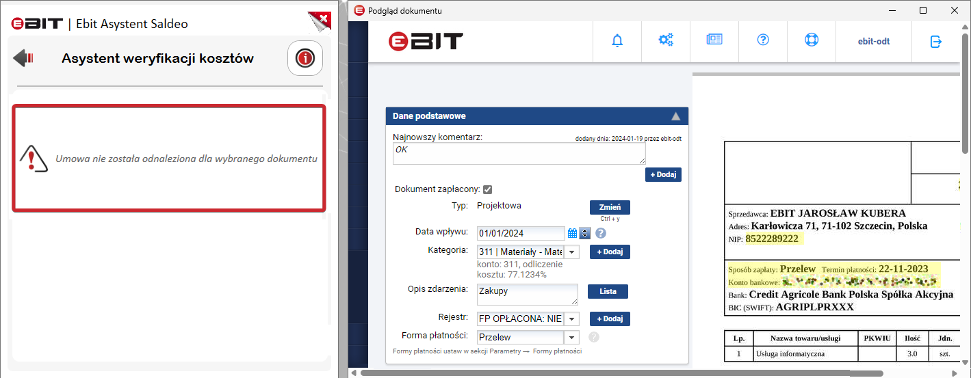
Task: Click the highlighted NIP 8522289222
Action: 772,239
